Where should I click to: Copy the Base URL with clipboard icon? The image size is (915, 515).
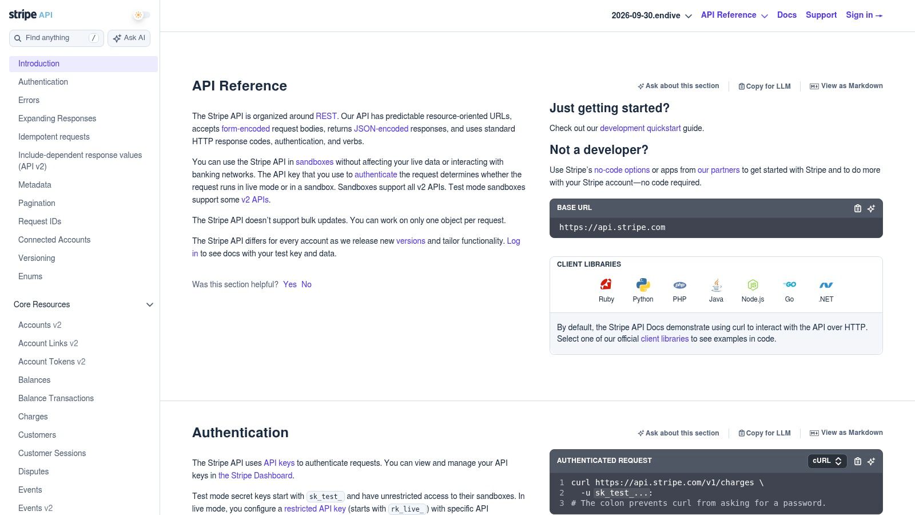858,208
